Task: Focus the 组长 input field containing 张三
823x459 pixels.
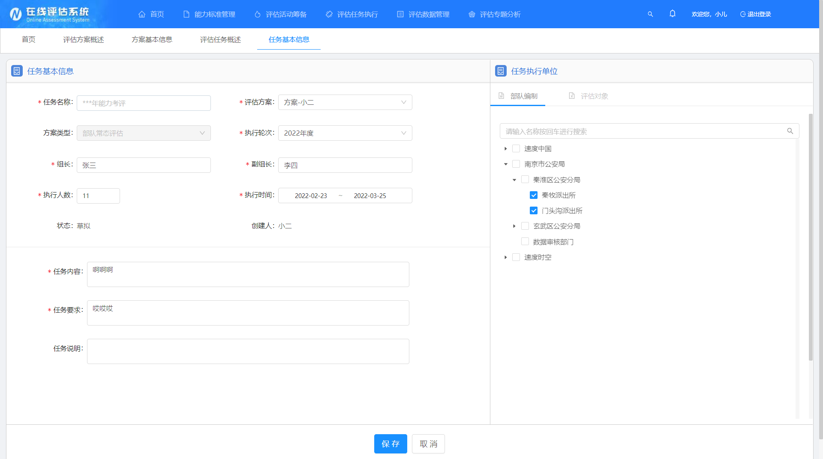Action: click(x=144, y=165)
